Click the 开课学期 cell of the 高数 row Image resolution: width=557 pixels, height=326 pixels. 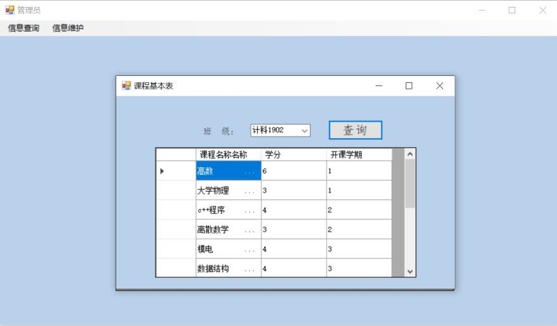[359, 171]
